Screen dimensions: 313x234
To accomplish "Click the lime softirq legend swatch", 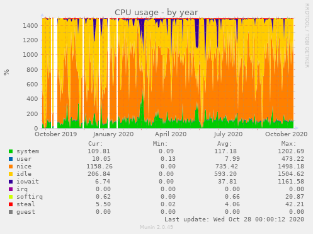I will pyautogui.click(x=11, y=197).
